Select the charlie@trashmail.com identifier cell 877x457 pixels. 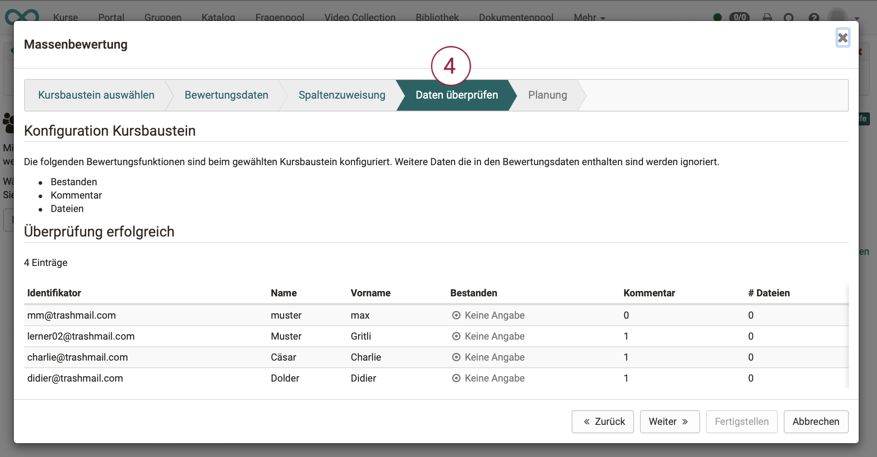(x=77, y=357)
